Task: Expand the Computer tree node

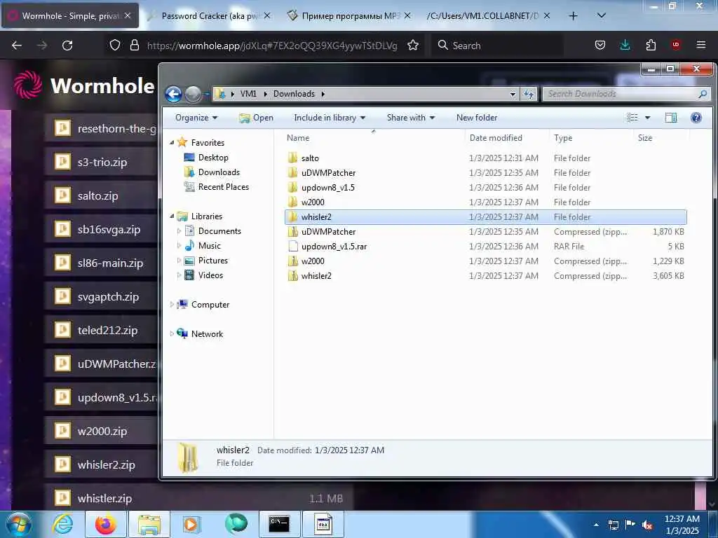Action: coord(172,304)
